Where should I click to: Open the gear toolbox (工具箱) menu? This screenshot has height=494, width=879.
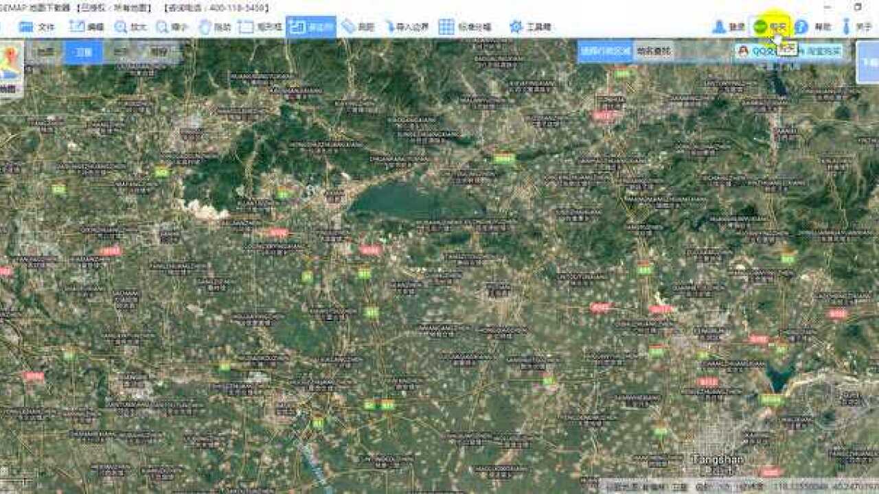click(530, 27)
